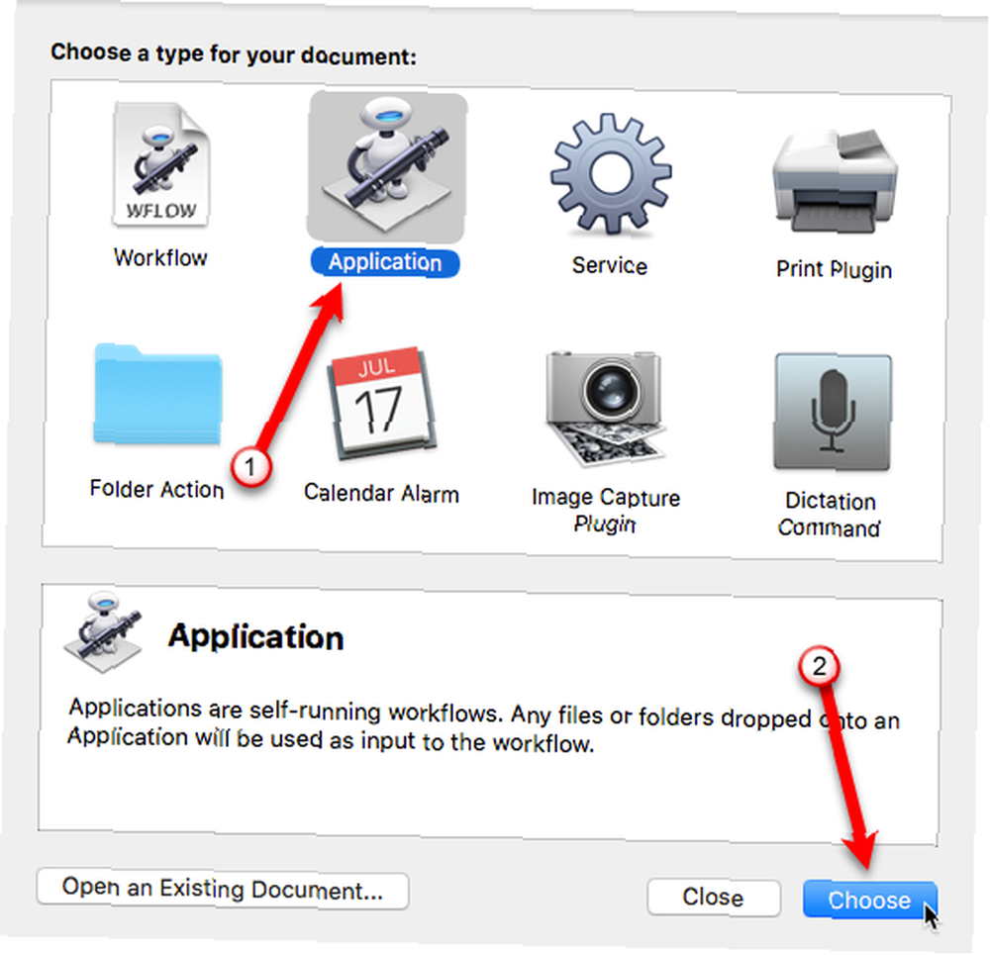The width and height of the screenshot is (990, 955).
Task: Confirm selection with the Choose button
Action: (x=870, y=901)
